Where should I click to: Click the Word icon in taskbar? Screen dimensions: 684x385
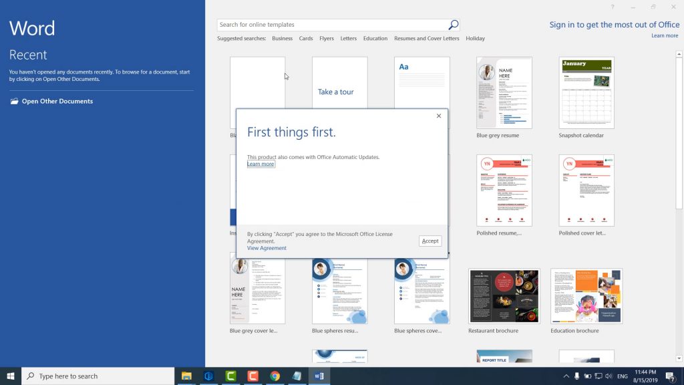pos(319,376)
